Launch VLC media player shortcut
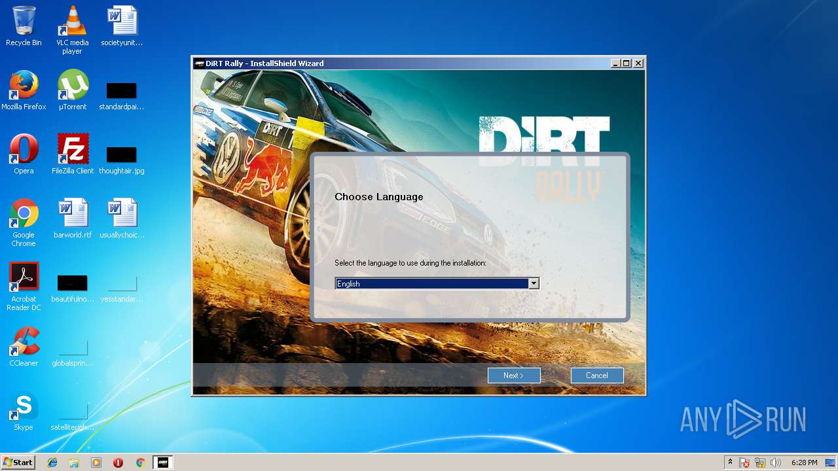This screenshot has height=471, width=838. [x=73, y=30]
